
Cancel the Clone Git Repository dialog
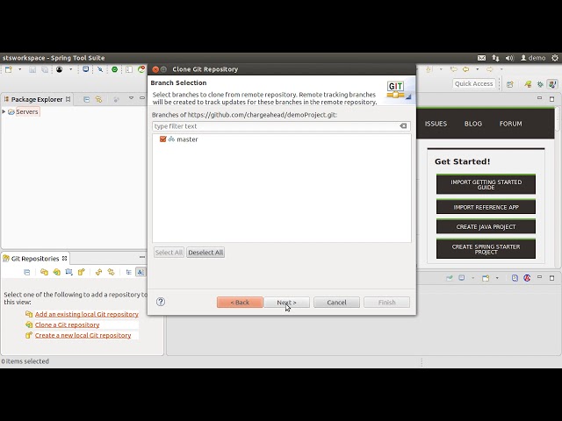tap(336, 303)
